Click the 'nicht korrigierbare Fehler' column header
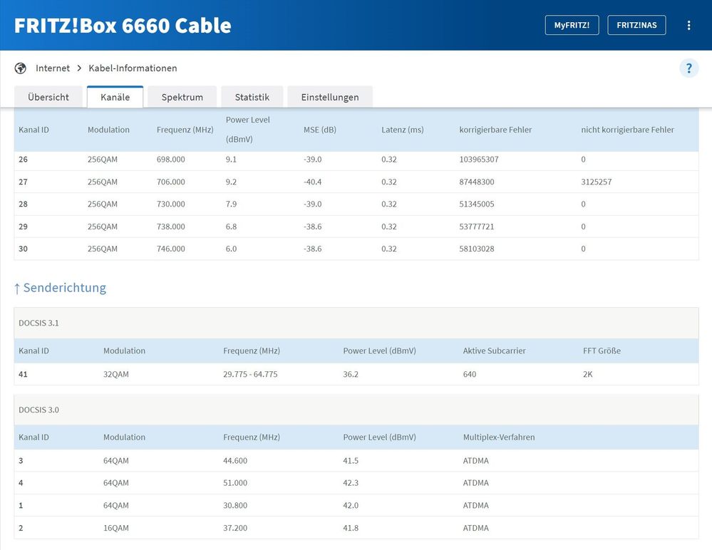 tap(627, 130)
